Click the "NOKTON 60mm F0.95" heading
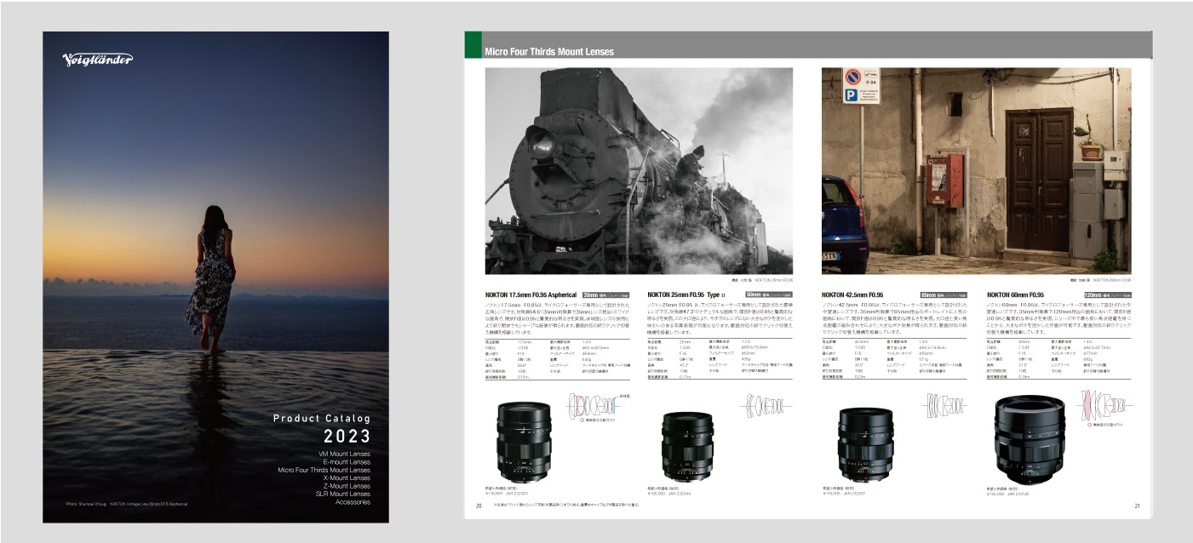This screenshot has width=1193, height=543. [x=1015, y=294]
